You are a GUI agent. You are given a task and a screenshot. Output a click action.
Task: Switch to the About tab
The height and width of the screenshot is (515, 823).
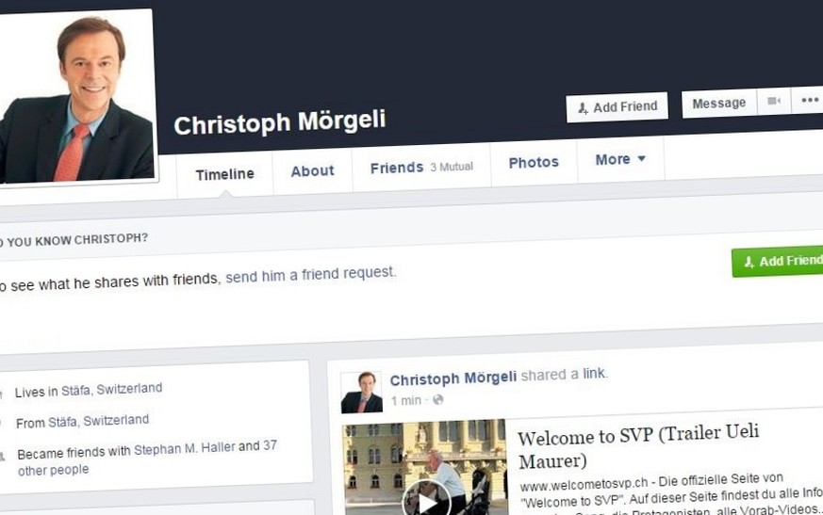pos(312,171)
